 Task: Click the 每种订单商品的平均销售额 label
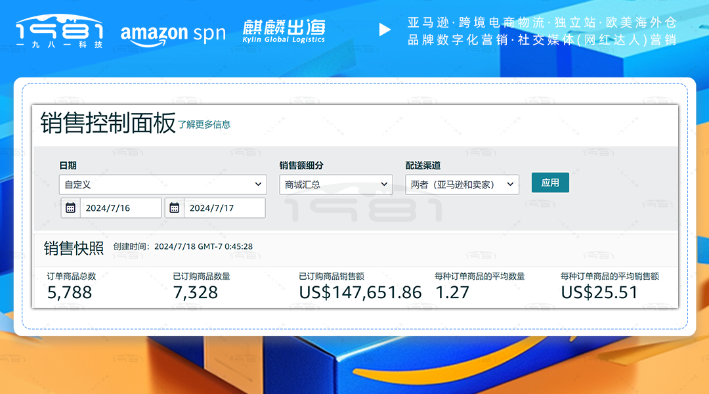pyautogui.click(x=610, y=276)
